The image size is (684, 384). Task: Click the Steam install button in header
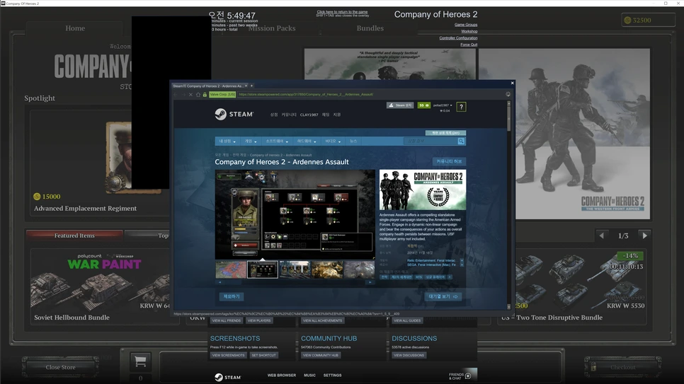(x=400, y=105)
